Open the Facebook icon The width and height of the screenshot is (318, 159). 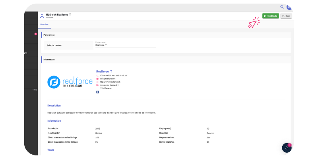pos(97,92)
